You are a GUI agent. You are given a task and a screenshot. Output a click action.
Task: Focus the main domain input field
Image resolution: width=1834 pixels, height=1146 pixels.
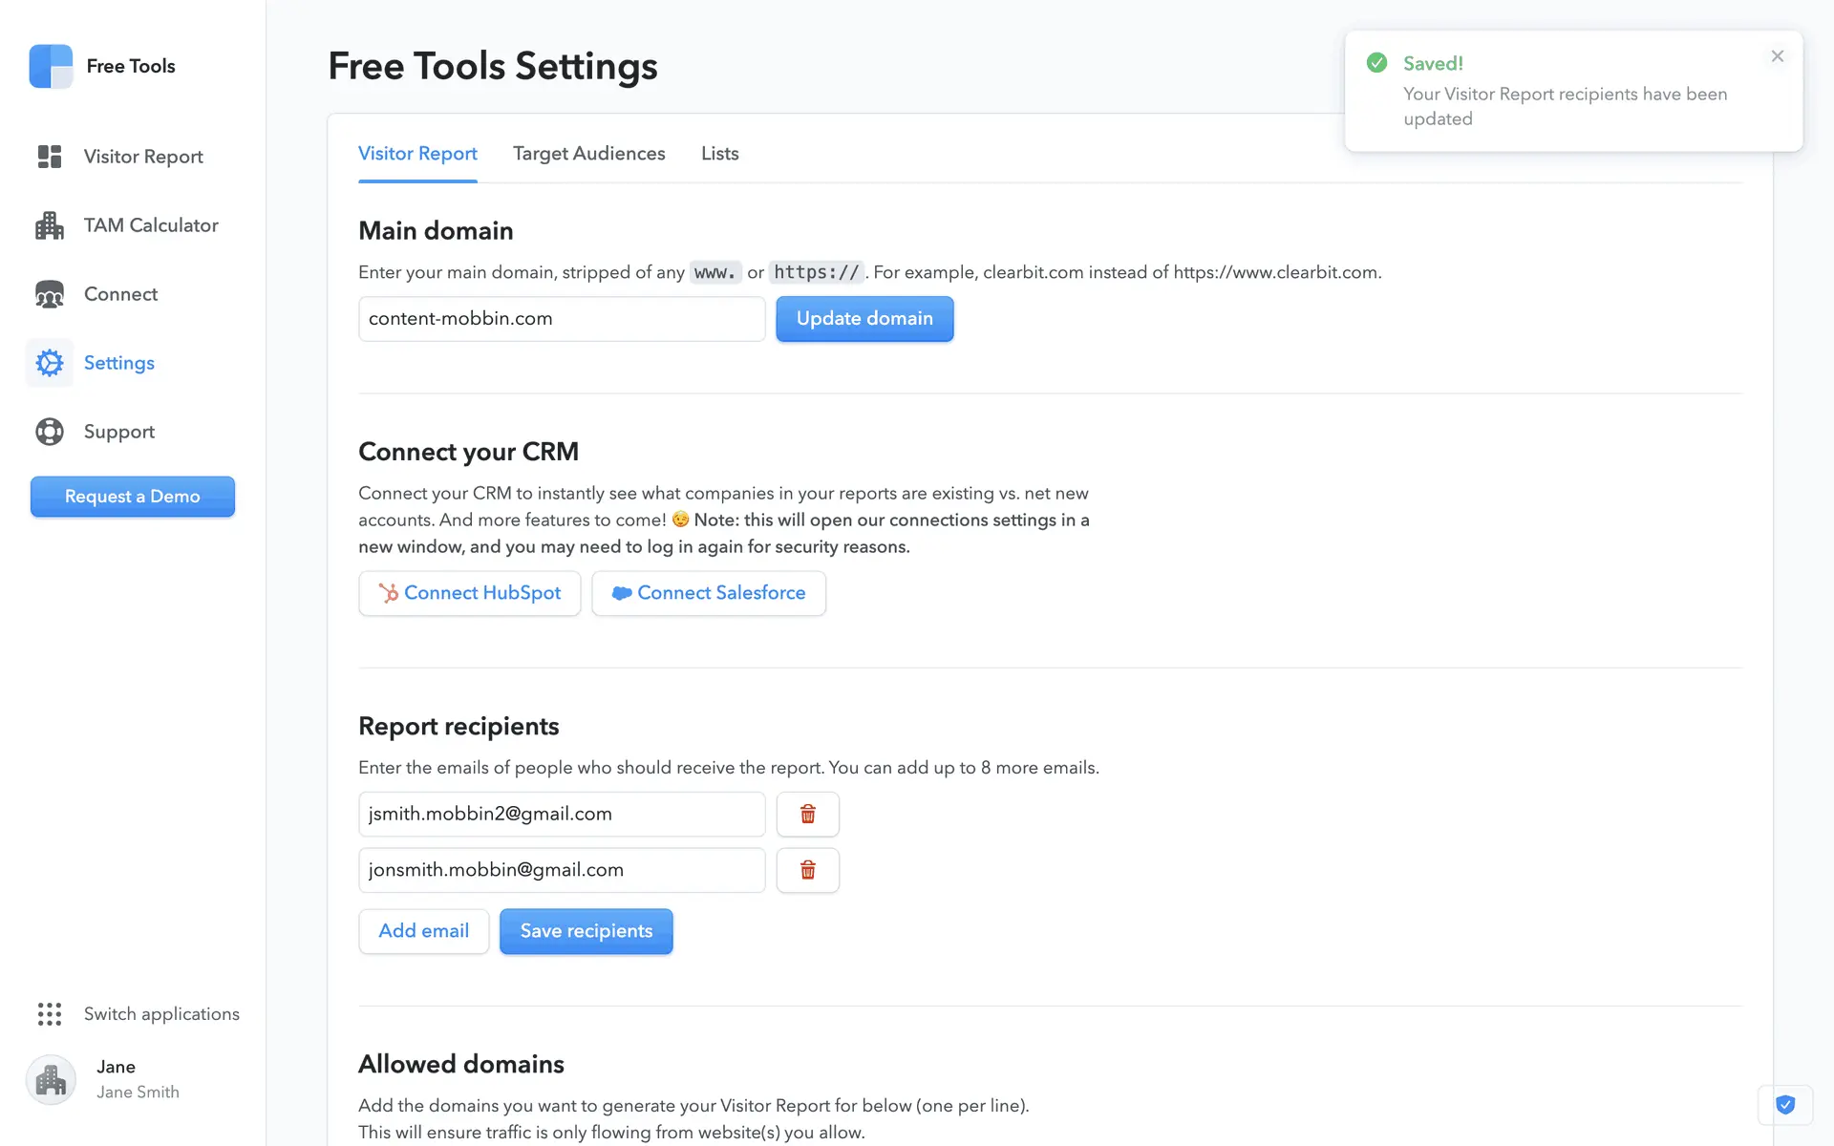pos(561,319)
